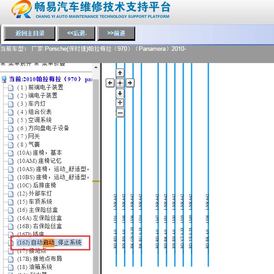The image size is (274, 274).
Task: Open (16D) 插座
Action: coord(31,234)
